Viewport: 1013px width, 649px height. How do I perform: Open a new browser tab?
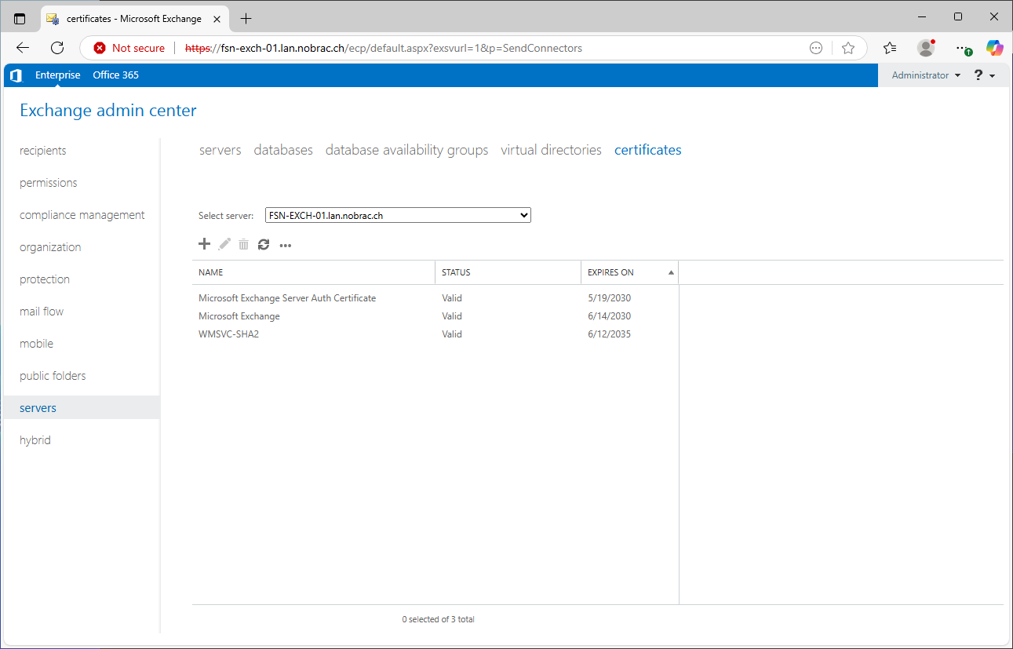coord(246,18)
